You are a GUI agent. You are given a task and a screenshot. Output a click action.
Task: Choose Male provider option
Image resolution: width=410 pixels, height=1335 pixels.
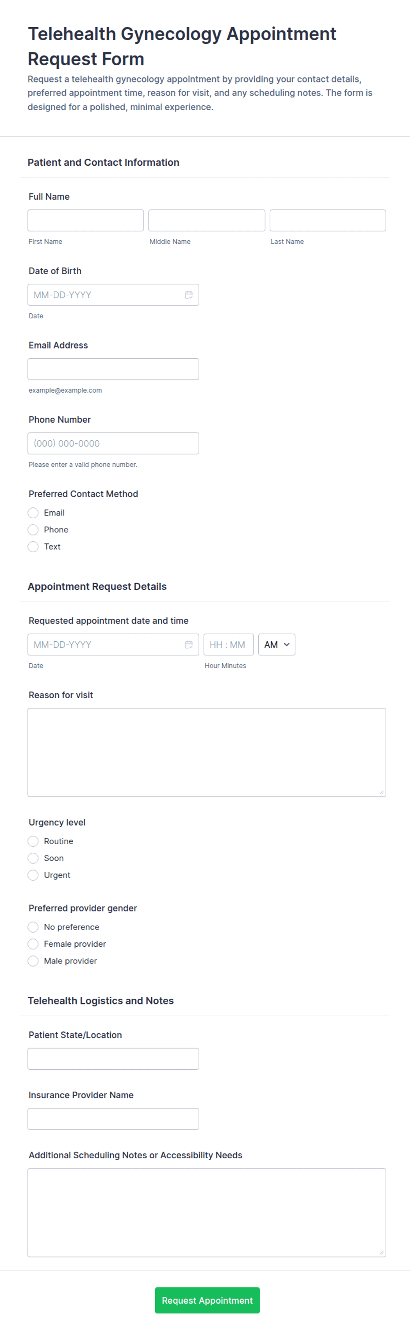(33, 961)
